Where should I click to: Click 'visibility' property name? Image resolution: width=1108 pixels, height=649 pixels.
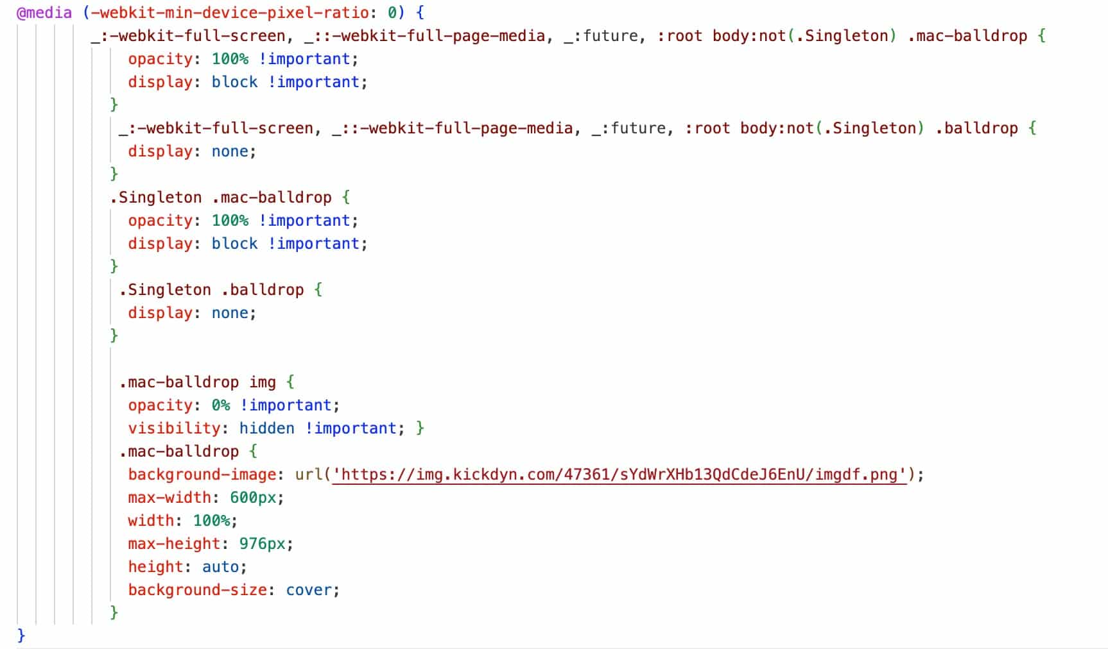174,428
